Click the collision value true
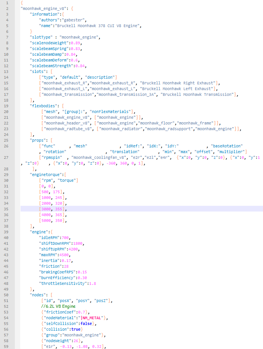This screenshot has width=263, height=349. [x=76, y=330]
